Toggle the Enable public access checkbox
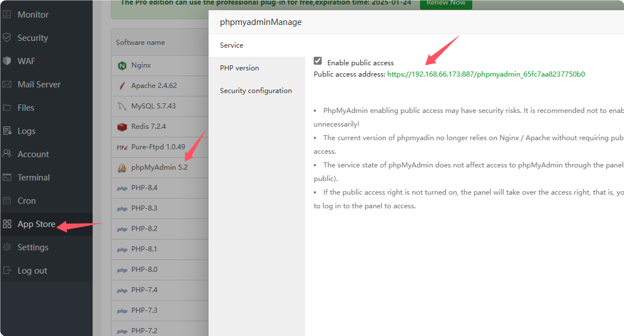 (x=318, y=60)
